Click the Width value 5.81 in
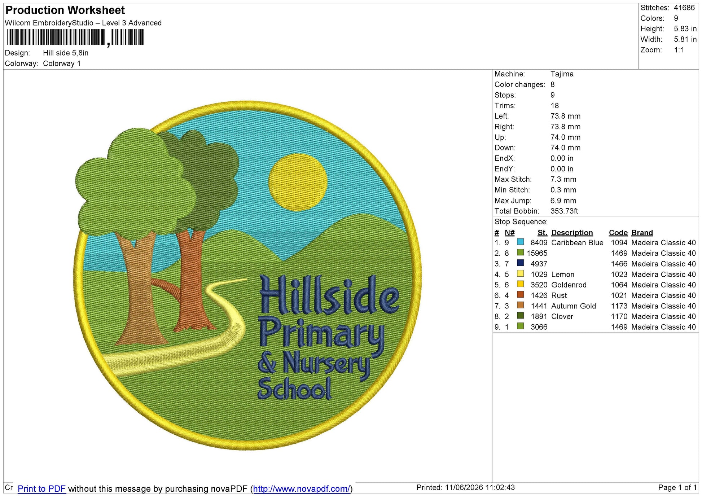This screenshot has height=496, width=702. (x=685, y=39)
